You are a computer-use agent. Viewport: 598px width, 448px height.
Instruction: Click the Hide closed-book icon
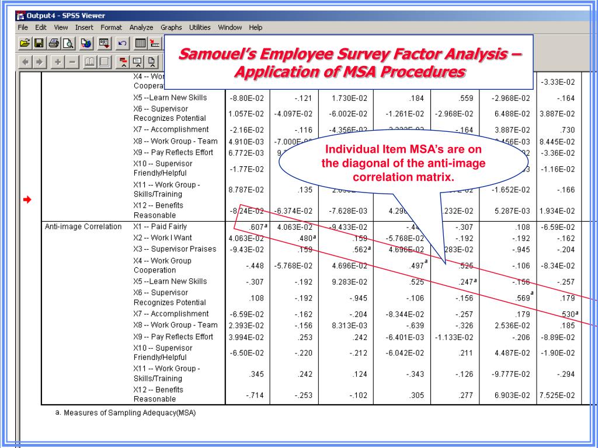point(105,62)
